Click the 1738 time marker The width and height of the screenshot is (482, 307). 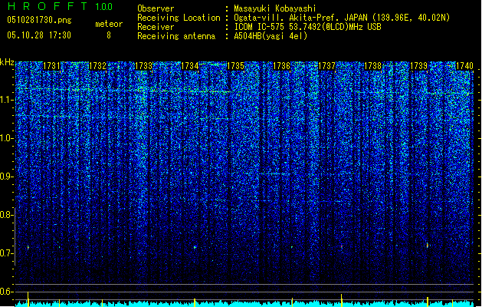[x=373, y=66]
